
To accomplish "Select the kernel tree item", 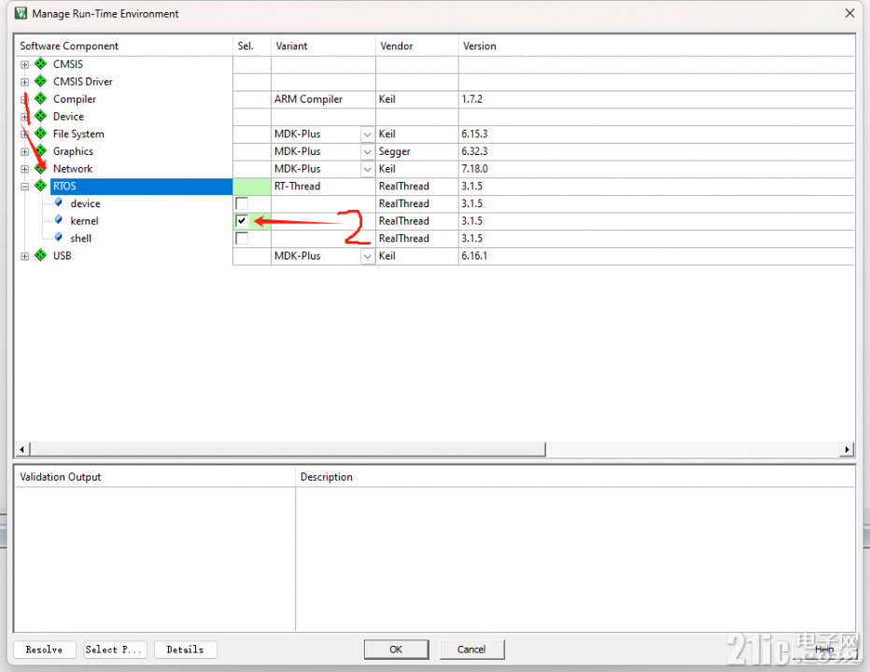I will (84, 221).
